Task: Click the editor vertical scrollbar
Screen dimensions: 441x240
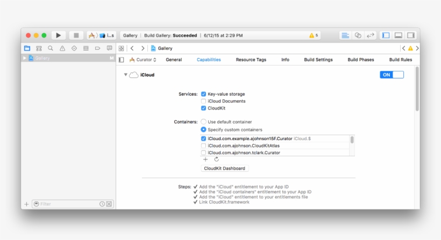Action: [417, 89]
